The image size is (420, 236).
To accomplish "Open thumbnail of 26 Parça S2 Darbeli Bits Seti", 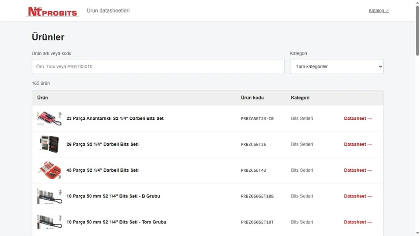I will point(49,144).
